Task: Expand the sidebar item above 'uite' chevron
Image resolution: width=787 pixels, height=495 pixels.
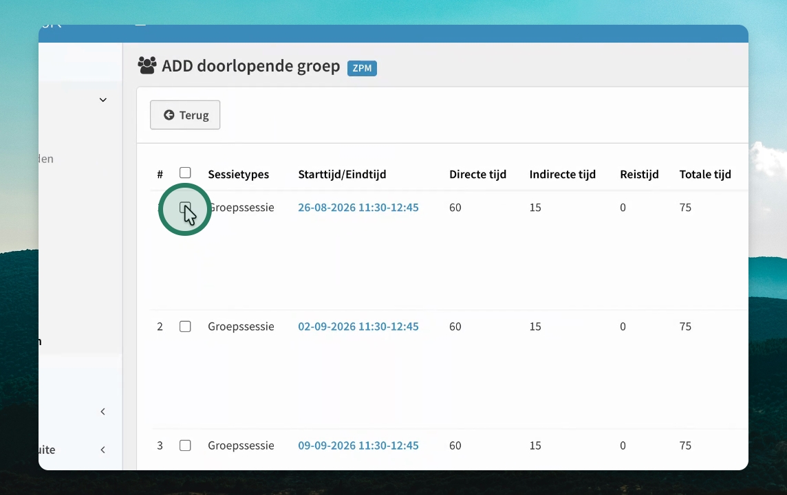Action: coord(103,412)
